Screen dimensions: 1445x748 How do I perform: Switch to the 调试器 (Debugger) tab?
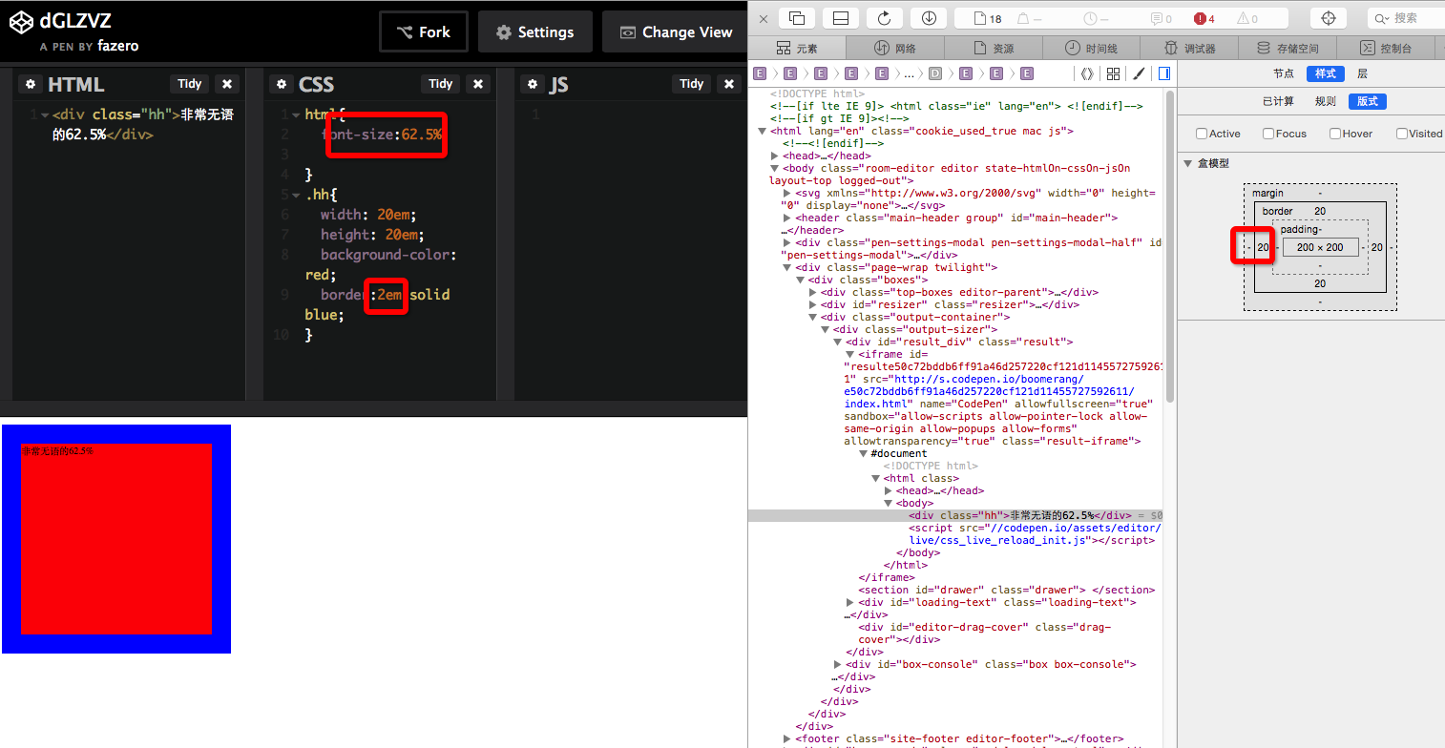coord(1189,48)
